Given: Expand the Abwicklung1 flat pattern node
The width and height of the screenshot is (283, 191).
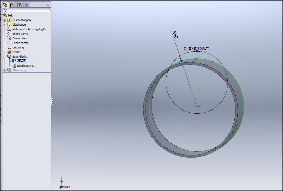Looking at the screenshot, I should pyautogui.click(x=5, y=71).
